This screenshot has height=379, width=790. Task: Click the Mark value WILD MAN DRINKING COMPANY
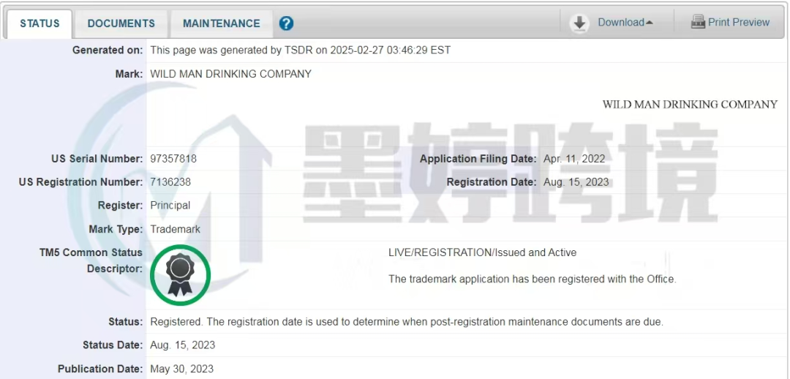pyautogui.click(x=230, y=74)
